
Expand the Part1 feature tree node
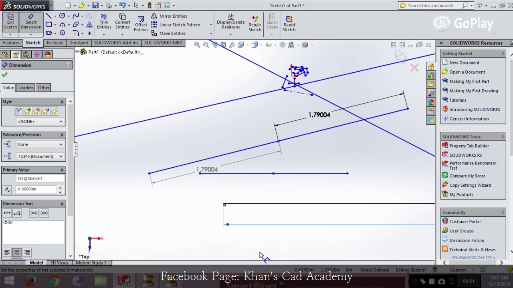(x=77, y=52)
